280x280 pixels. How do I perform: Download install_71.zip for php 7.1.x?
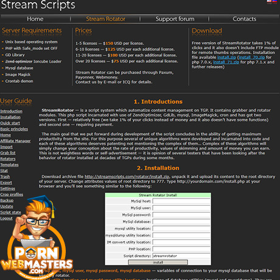click(x=226, y=62)
